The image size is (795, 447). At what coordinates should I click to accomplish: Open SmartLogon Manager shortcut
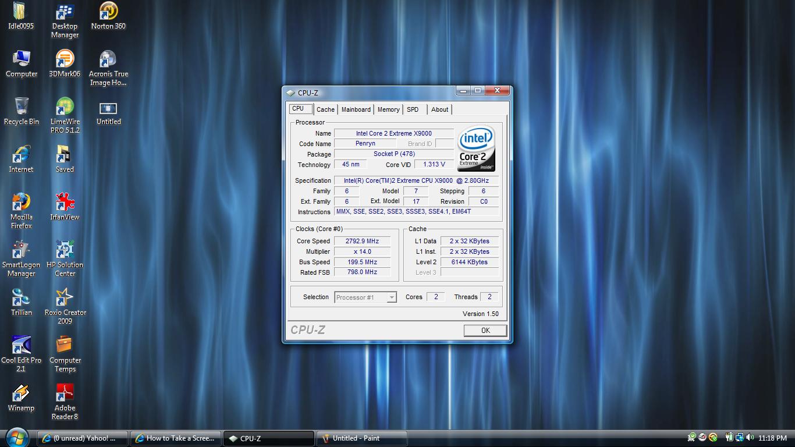click(22, 258)
